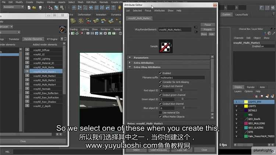This screenshot has height=155, width=276.
Task: Click the circular shelf icon in shelf row
Action: tap(81, 21)
